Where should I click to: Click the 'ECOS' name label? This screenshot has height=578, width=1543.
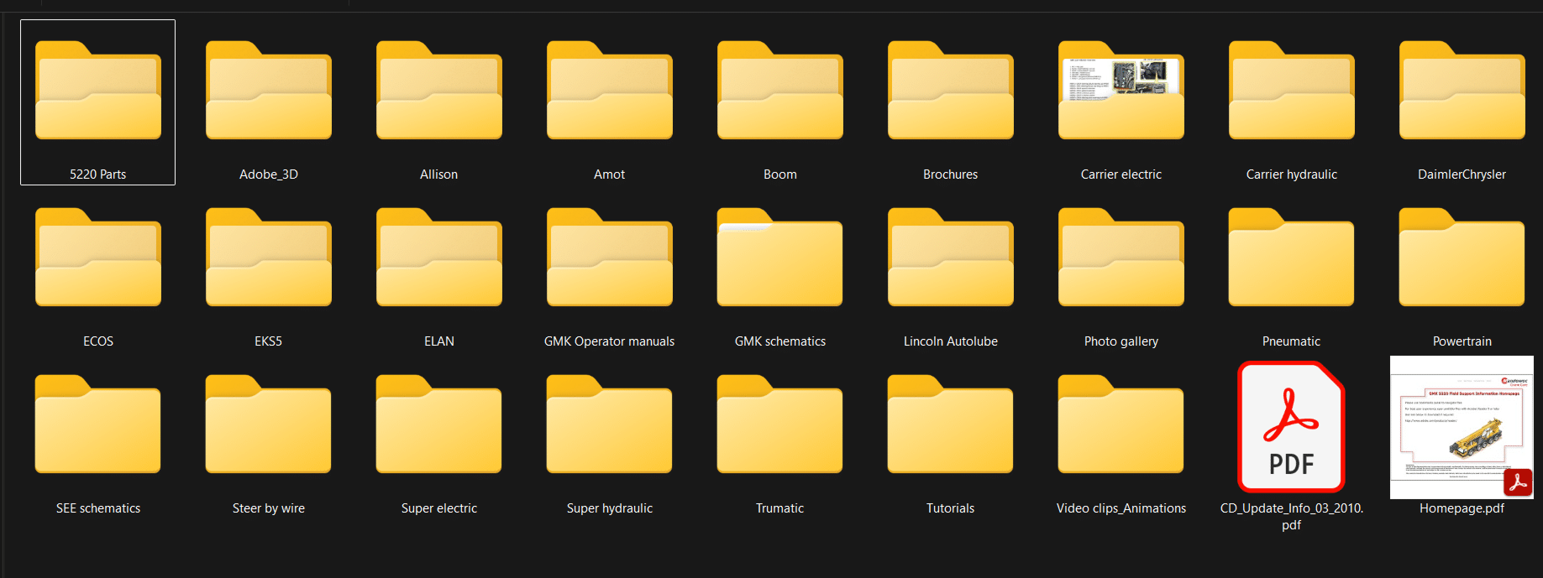pyautogui.click(x=98, y=341)
